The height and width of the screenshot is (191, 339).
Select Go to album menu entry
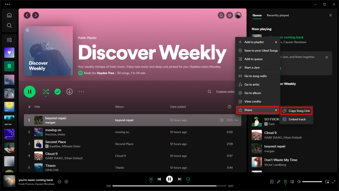click(258, 93)
